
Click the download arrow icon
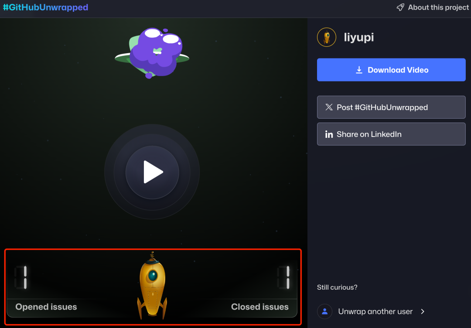[x=359, y=70]
